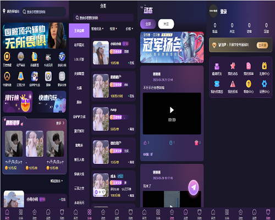Select 第五人格 category in sidebar
275x220 pixels.
[x=79, y=159]
